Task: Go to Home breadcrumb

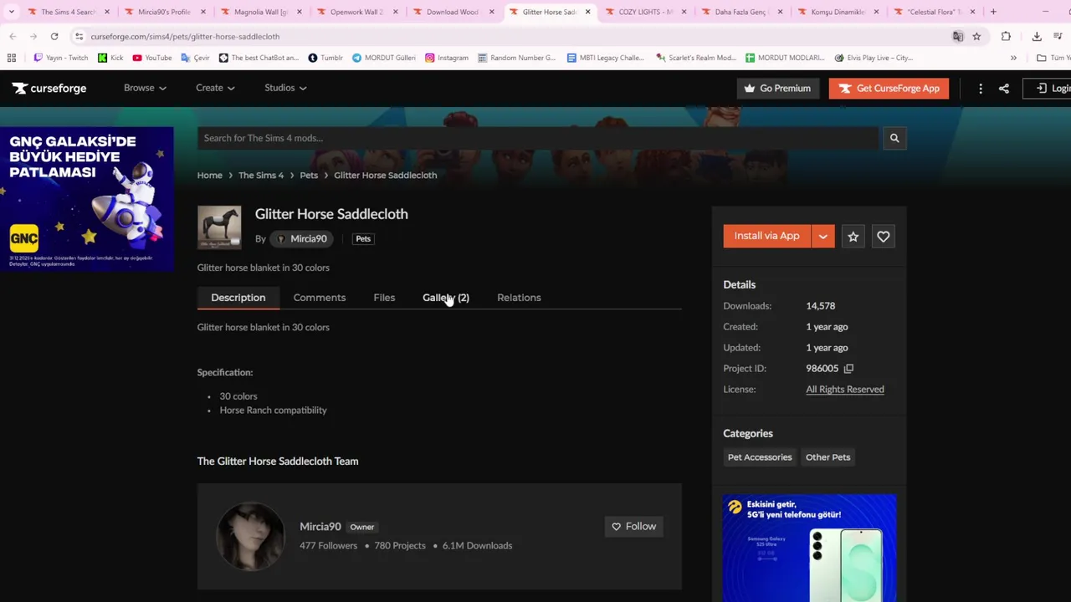Action: click(210, 176)
